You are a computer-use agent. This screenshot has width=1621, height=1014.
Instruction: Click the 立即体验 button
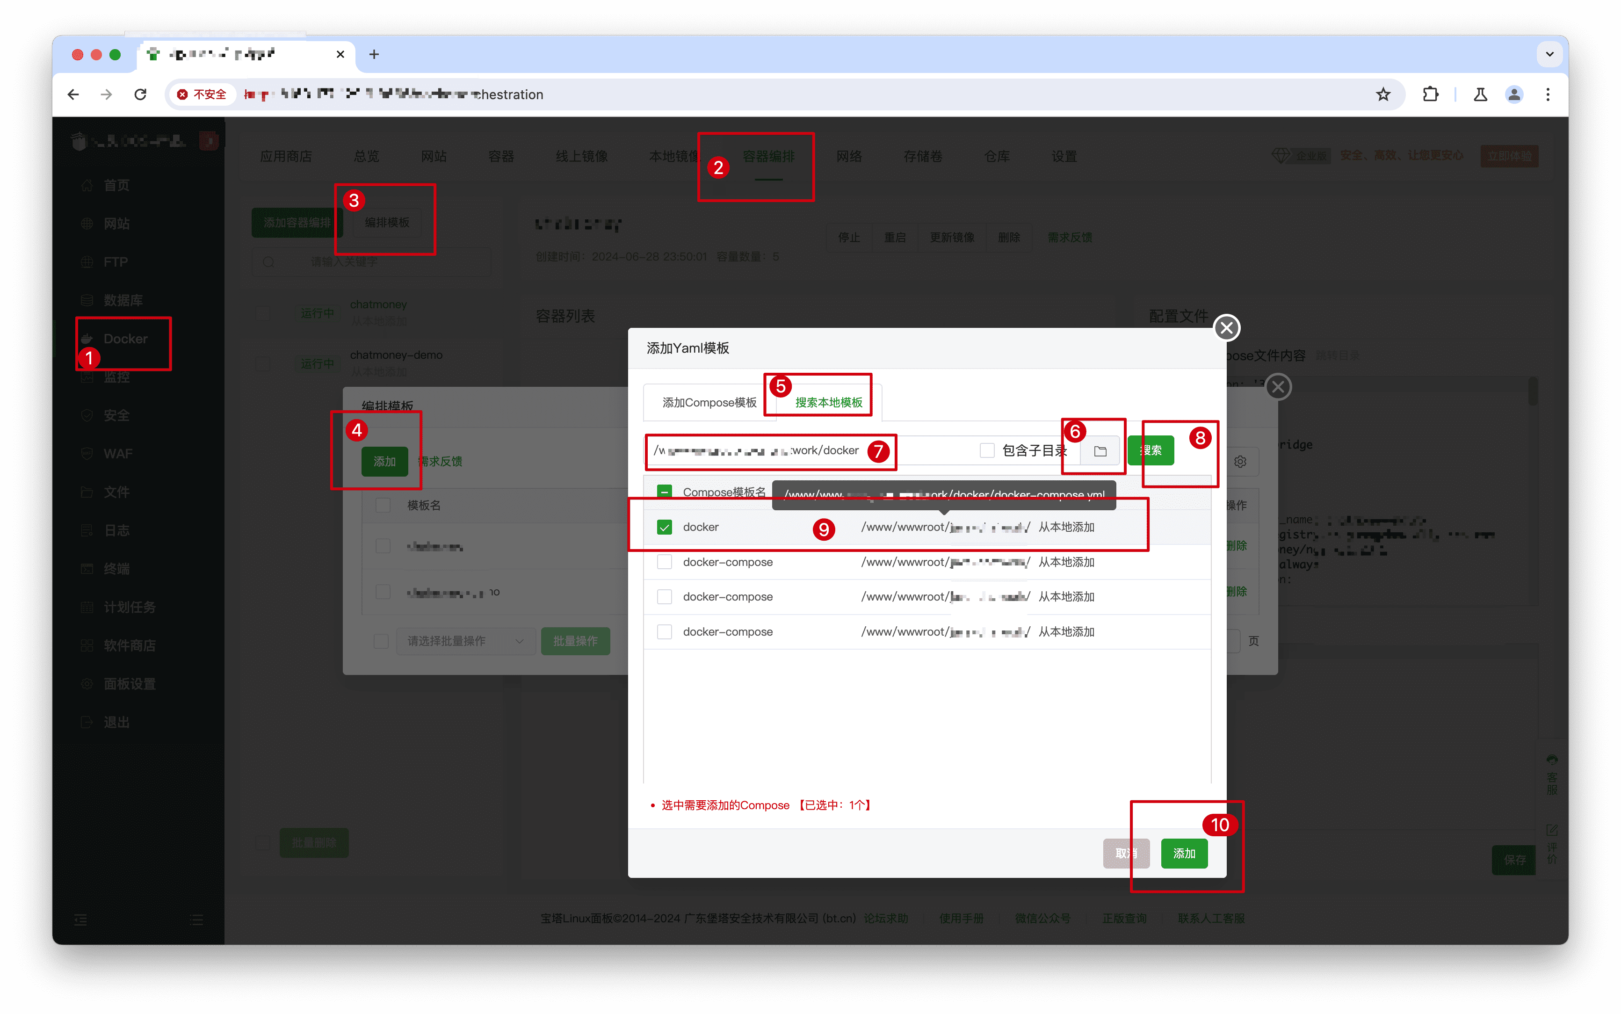[1509, 156]
